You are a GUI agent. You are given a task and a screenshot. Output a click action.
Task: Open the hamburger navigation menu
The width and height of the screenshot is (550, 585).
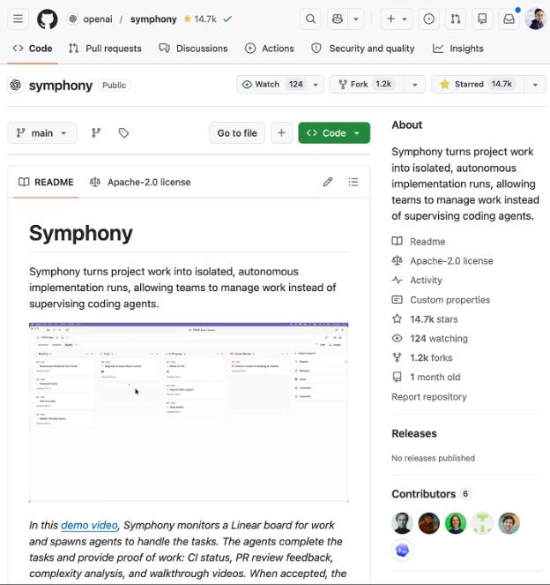point(18,19)
